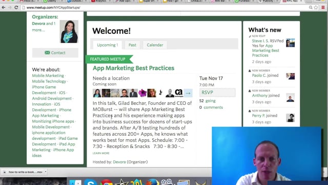Open Steve I. S. member link
Screen dimensions: 328x185
tap(260, 41)
